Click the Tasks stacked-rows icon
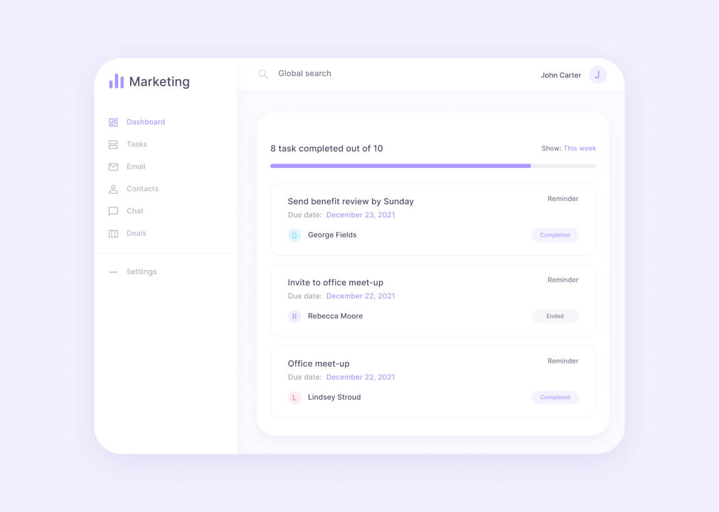Screen dimensions: 719x512 (113, 145)
